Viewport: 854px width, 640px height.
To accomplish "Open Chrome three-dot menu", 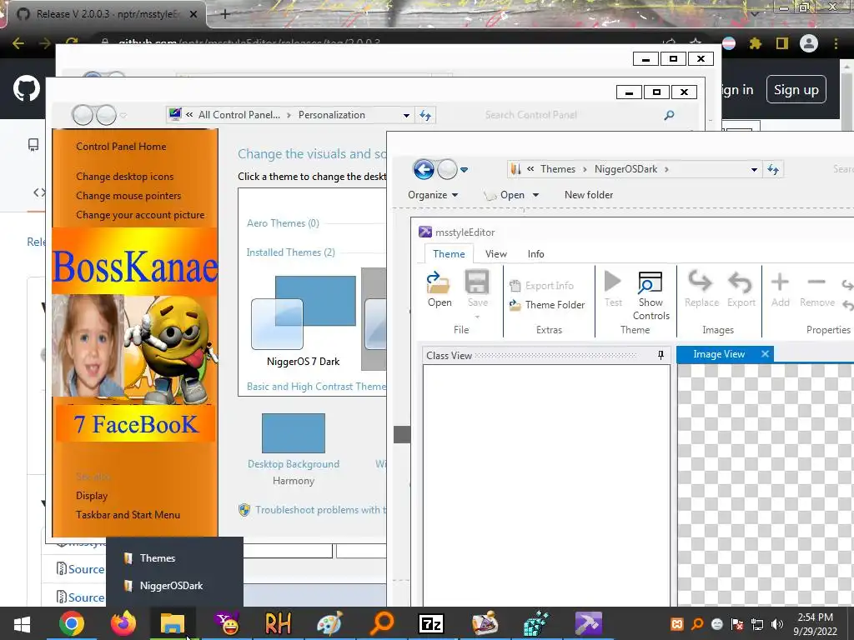I will point(836,43).
